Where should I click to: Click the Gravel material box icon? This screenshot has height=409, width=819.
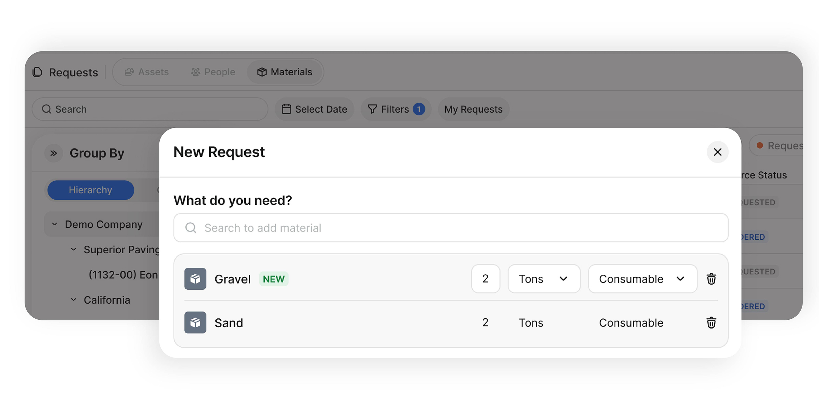(x=195, y=279)
